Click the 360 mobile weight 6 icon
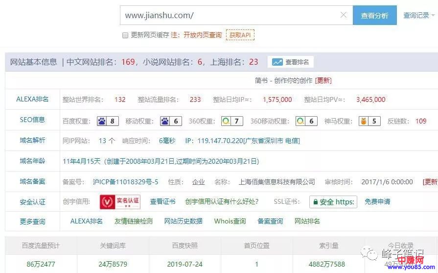 point(306,121)
